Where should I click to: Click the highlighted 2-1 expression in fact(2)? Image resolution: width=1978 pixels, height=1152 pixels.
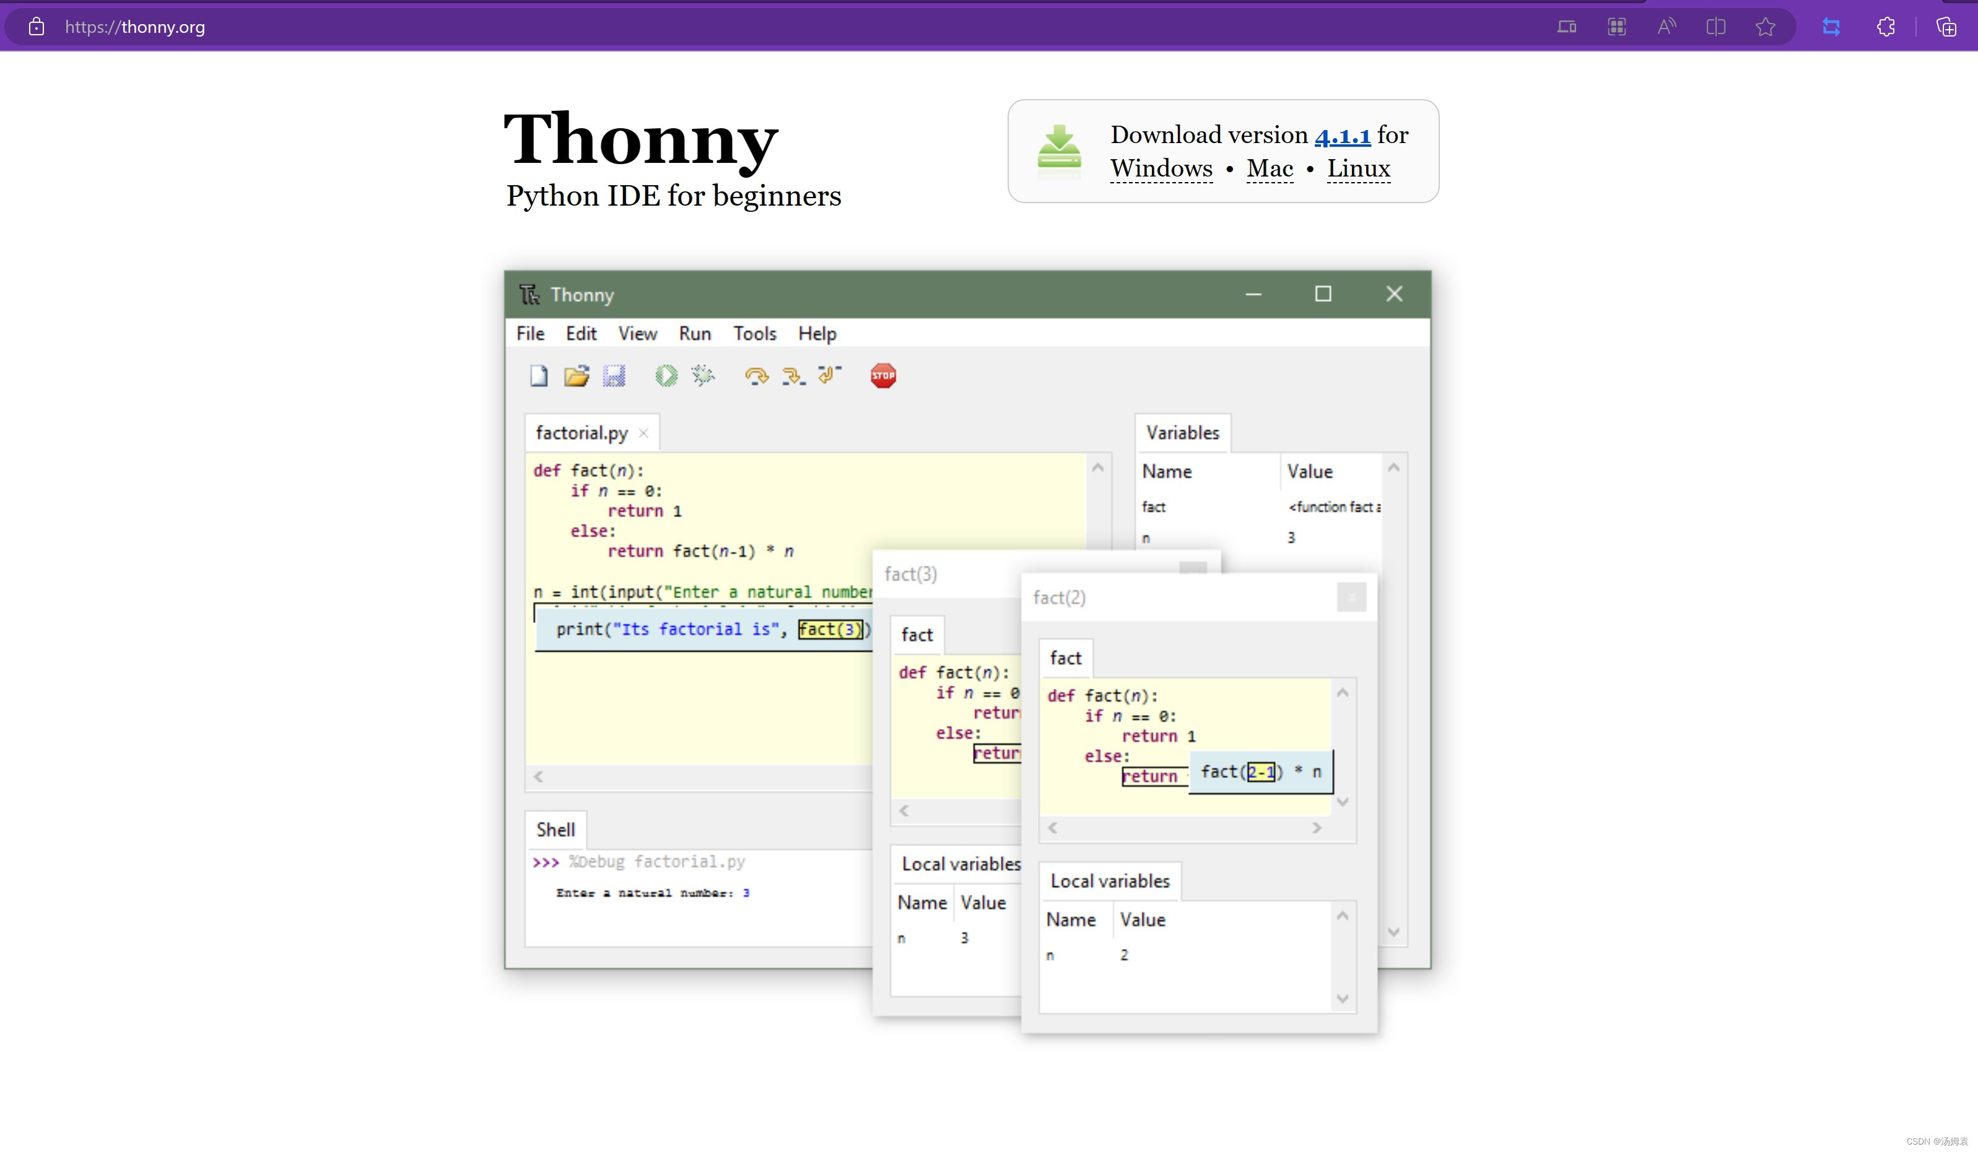[1261, 772]
